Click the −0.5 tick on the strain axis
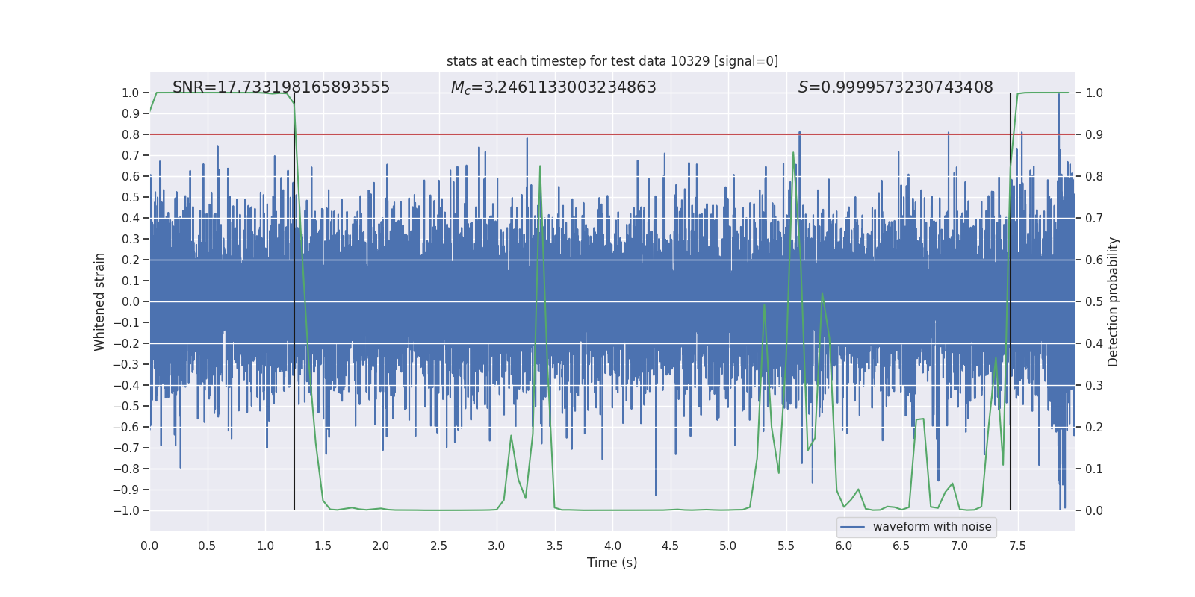Image resolution: width=1195 pixels, height=597 pixels. point(126,406)
